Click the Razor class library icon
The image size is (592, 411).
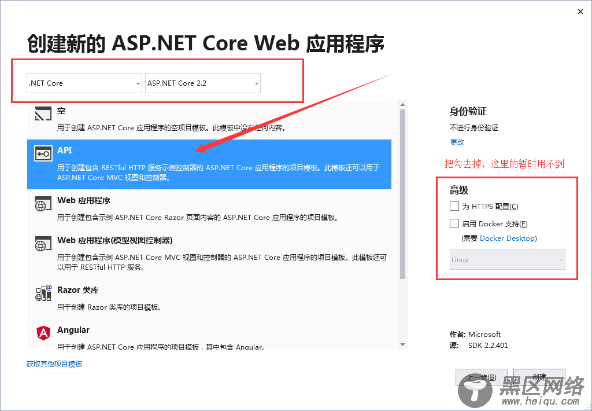pyautogui.click(x=43, y=293)
